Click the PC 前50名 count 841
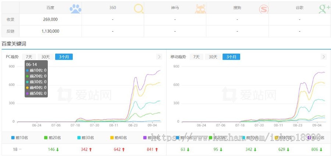 click(x=150, y=149)
